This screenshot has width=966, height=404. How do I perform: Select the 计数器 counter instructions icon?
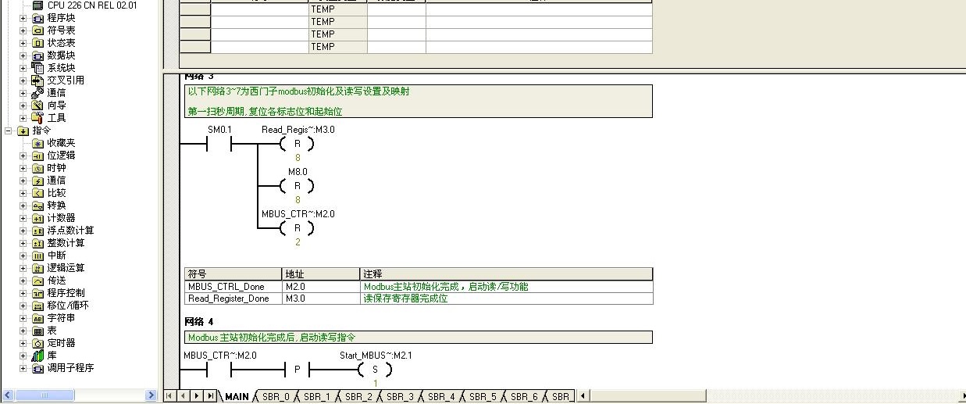37,218
